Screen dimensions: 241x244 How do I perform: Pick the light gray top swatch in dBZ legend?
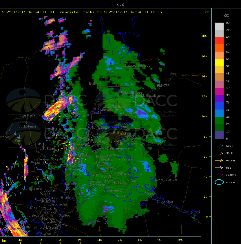coord(219,26)
